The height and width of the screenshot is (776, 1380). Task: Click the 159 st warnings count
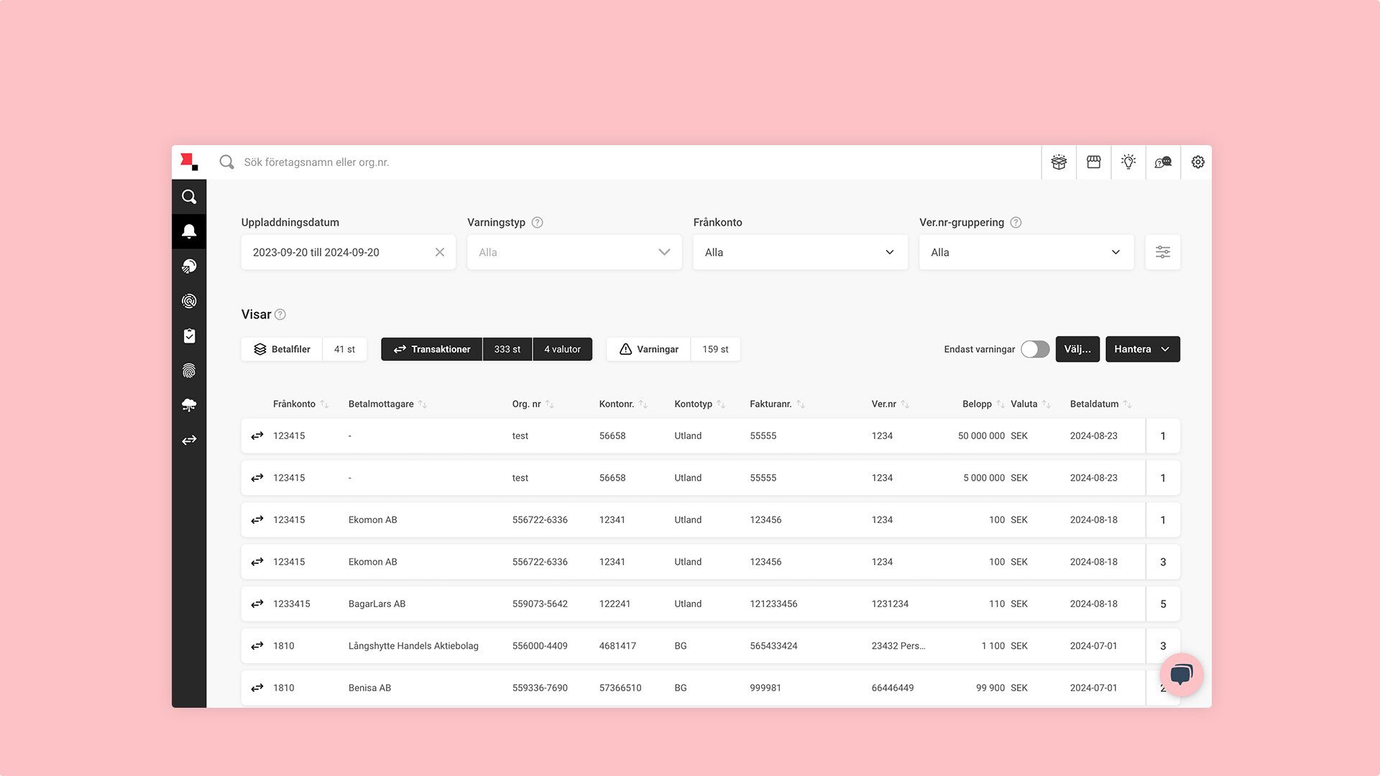point(715,349)
